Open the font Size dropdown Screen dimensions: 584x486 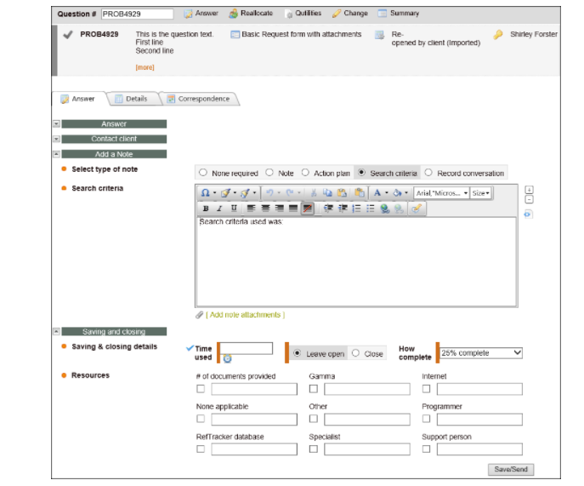tap(480, 193)
